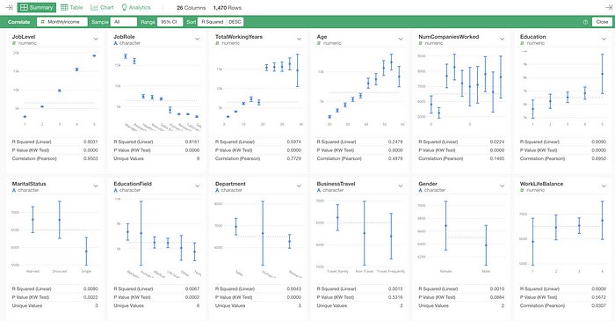Screen dimensions: 615x321
Task: Click the TotalWorkingYears column title
Action: pyautogui.click(x=239, y=36)
